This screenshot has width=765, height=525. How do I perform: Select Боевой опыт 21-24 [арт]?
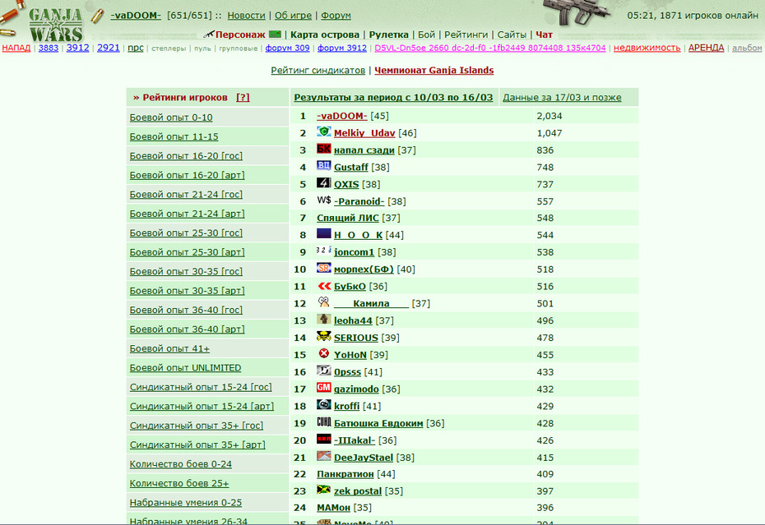[188, 214]
